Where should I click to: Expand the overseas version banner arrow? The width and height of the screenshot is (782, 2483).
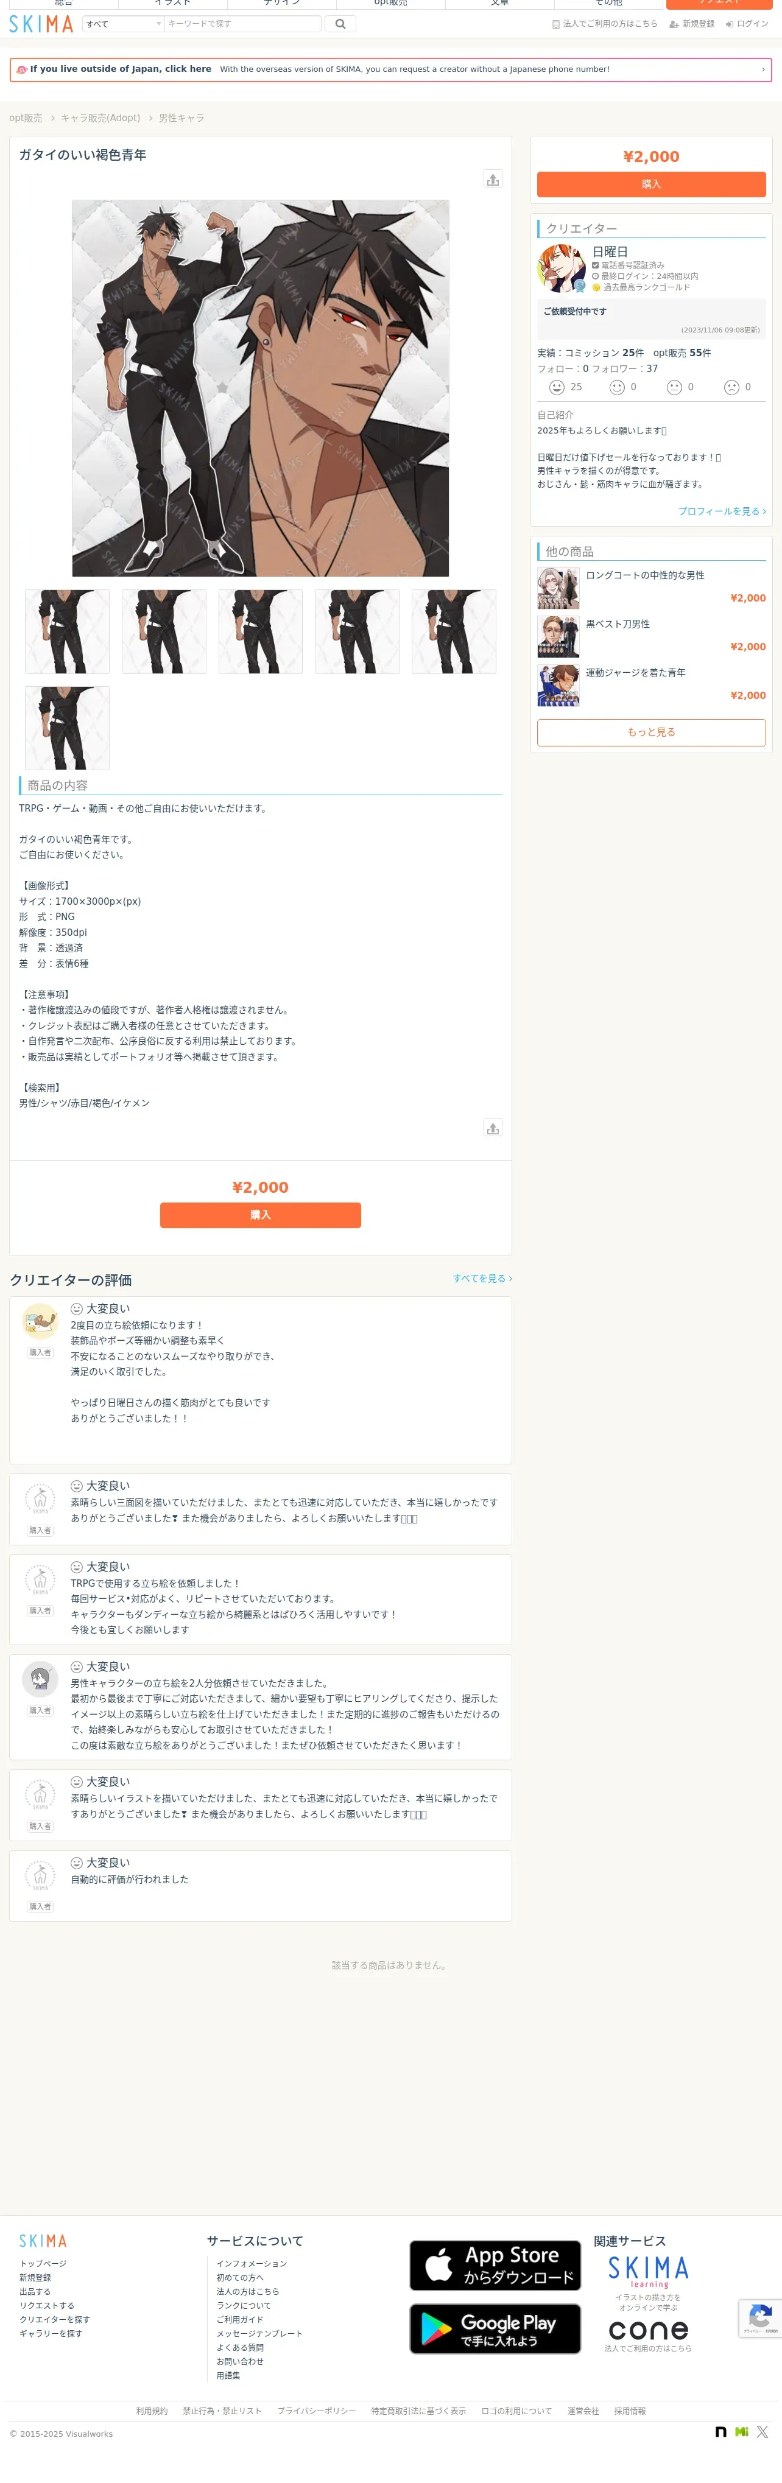(763, 69)
